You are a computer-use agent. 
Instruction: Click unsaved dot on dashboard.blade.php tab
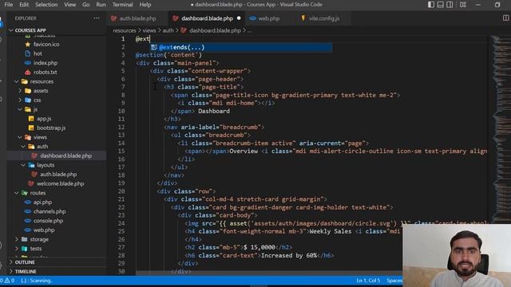coord(239,18)
